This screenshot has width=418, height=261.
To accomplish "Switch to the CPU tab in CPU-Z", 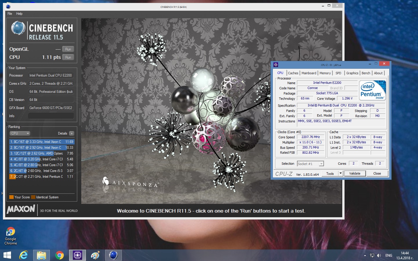I will click(280, 73).
